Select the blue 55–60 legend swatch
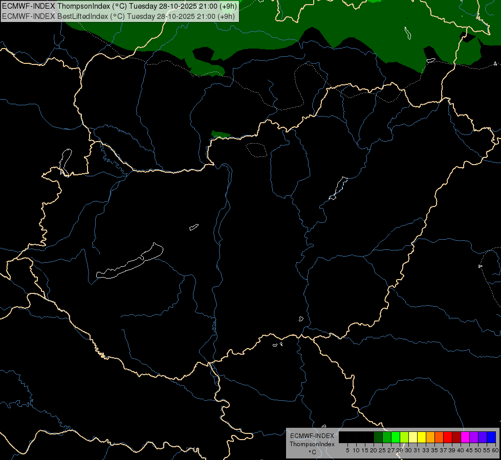The height and width of the screenshot is (460, 501). click(x=491, y=437)
